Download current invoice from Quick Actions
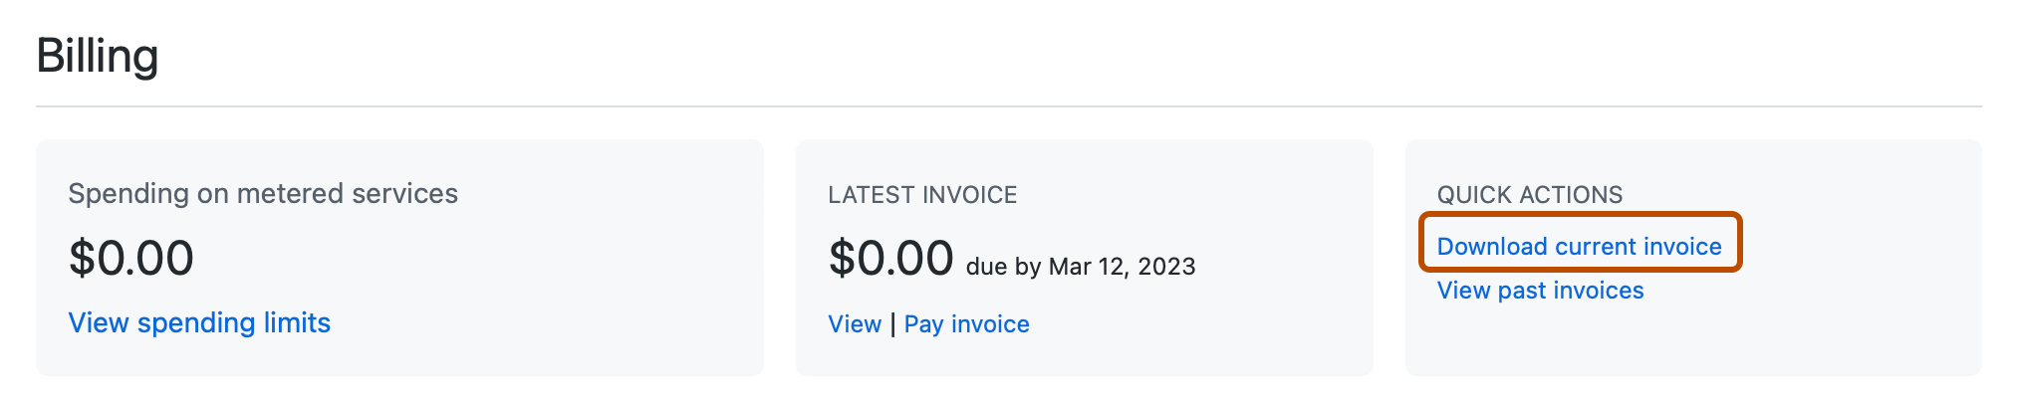The image size is (2020, 404). [1579, 246]
